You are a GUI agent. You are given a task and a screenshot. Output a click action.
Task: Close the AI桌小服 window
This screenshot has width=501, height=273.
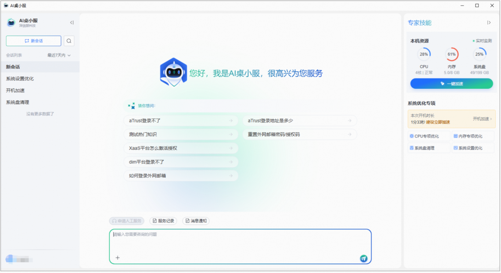point(492,6)
